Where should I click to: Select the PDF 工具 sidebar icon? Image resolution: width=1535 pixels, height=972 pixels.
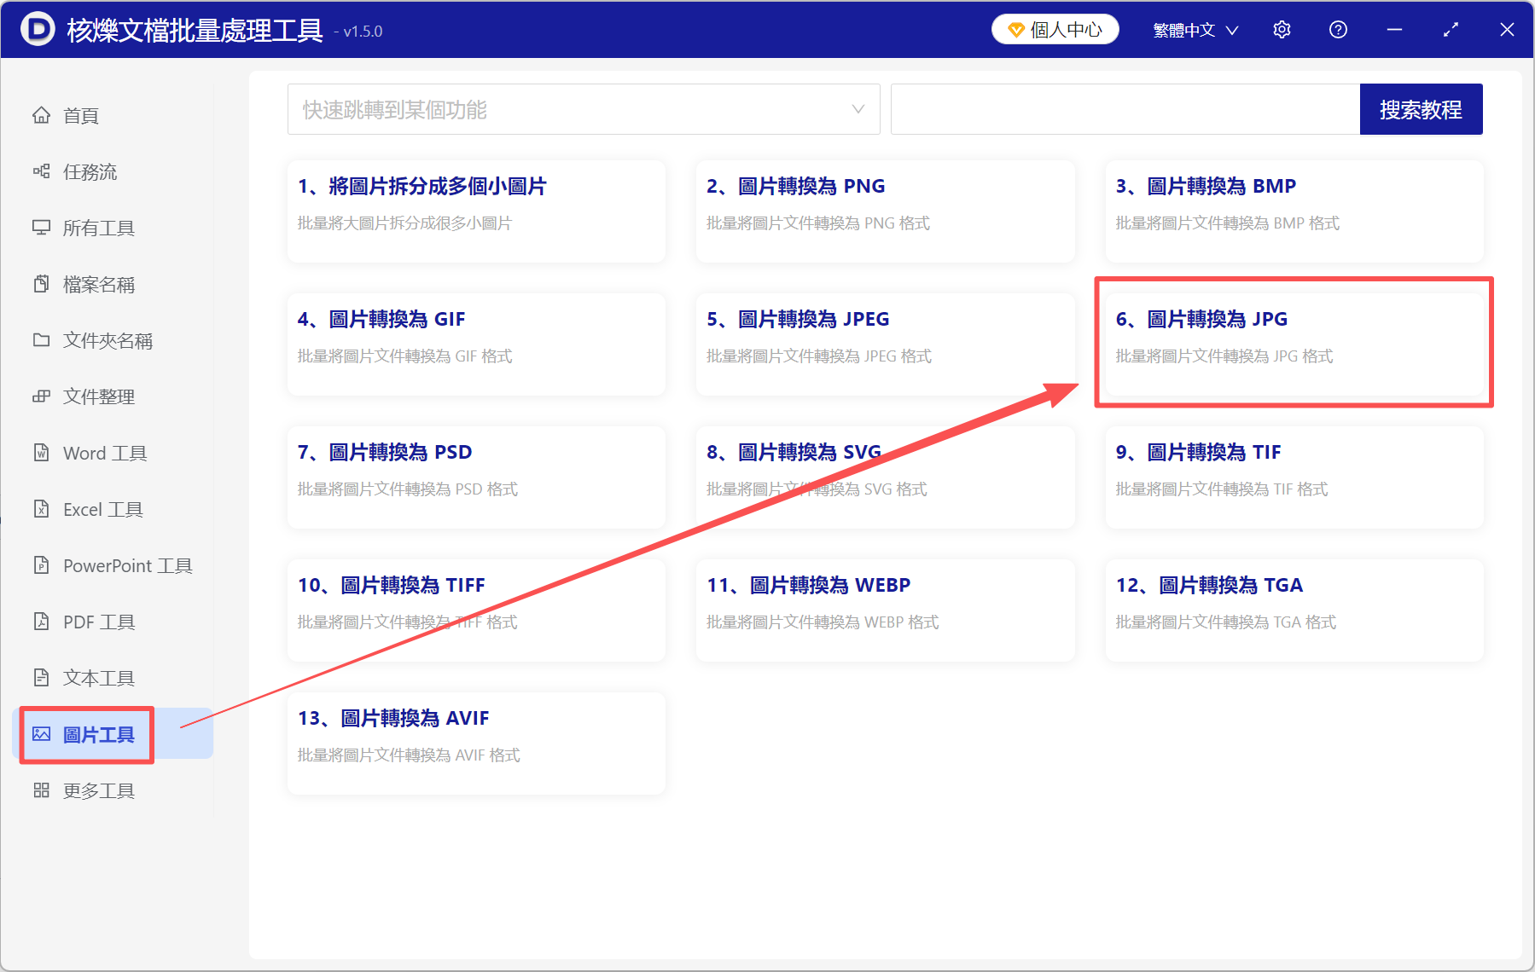(x=41, y=622)
